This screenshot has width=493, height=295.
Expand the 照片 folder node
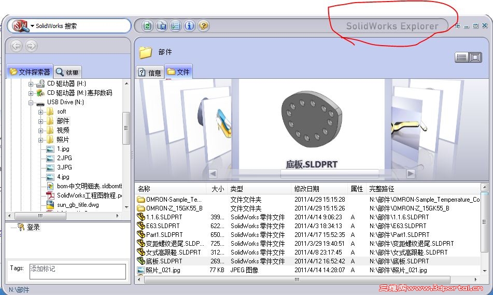tap(40, 141)
